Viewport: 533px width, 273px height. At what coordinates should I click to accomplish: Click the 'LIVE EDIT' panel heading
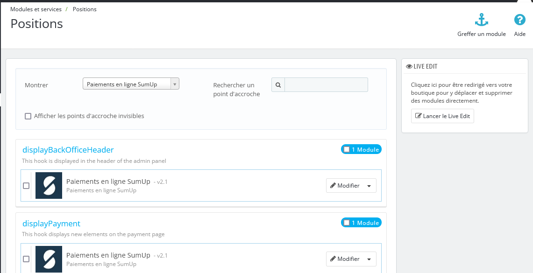(x=425, y=67)
